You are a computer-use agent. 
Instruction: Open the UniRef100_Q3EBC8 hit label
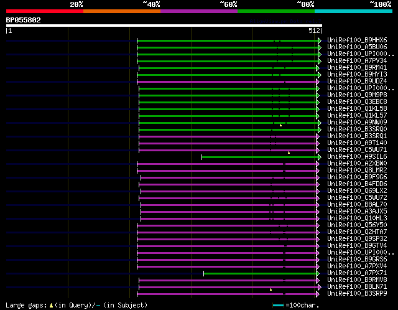point(357,102)
